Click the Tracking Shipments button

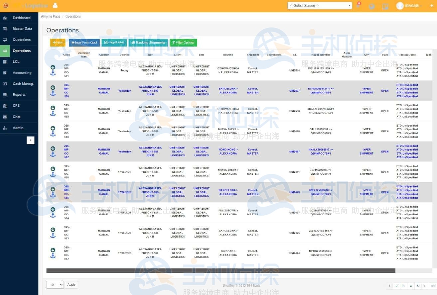click(x=148, y=43)
